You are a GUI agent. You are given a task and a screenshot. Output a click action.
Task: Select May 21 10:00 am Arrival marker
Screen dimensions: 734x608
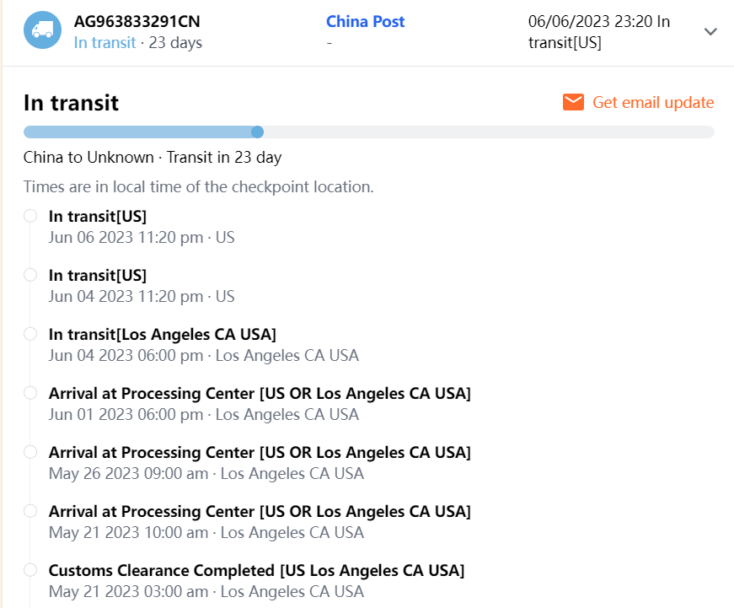30,511
